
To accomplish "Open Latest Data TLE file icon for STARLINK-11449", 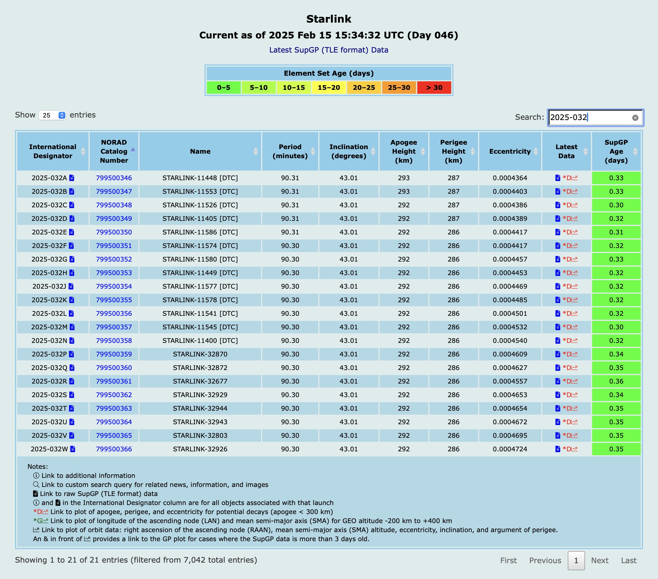I will tap(558, 273).
